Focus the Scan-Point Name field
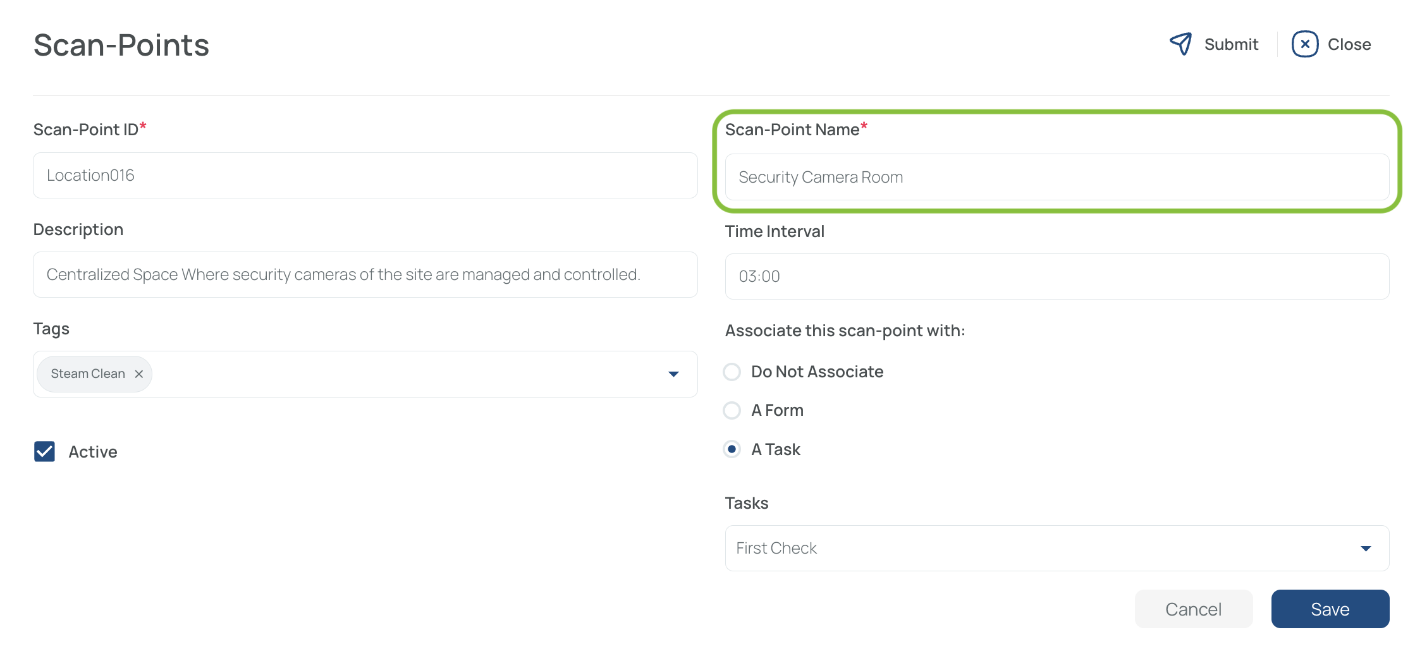The height and width of the screenshot is (656, 1415). (1057, 177)
